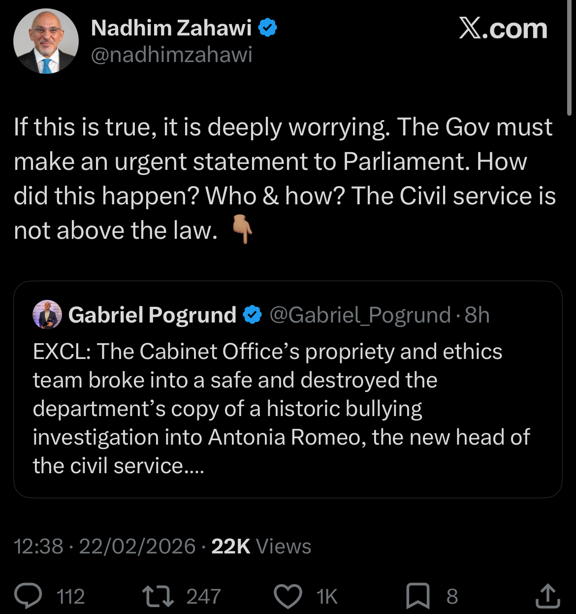Click the 22K Views count
This screenshot has width=576, height=614.
point(261,547)
